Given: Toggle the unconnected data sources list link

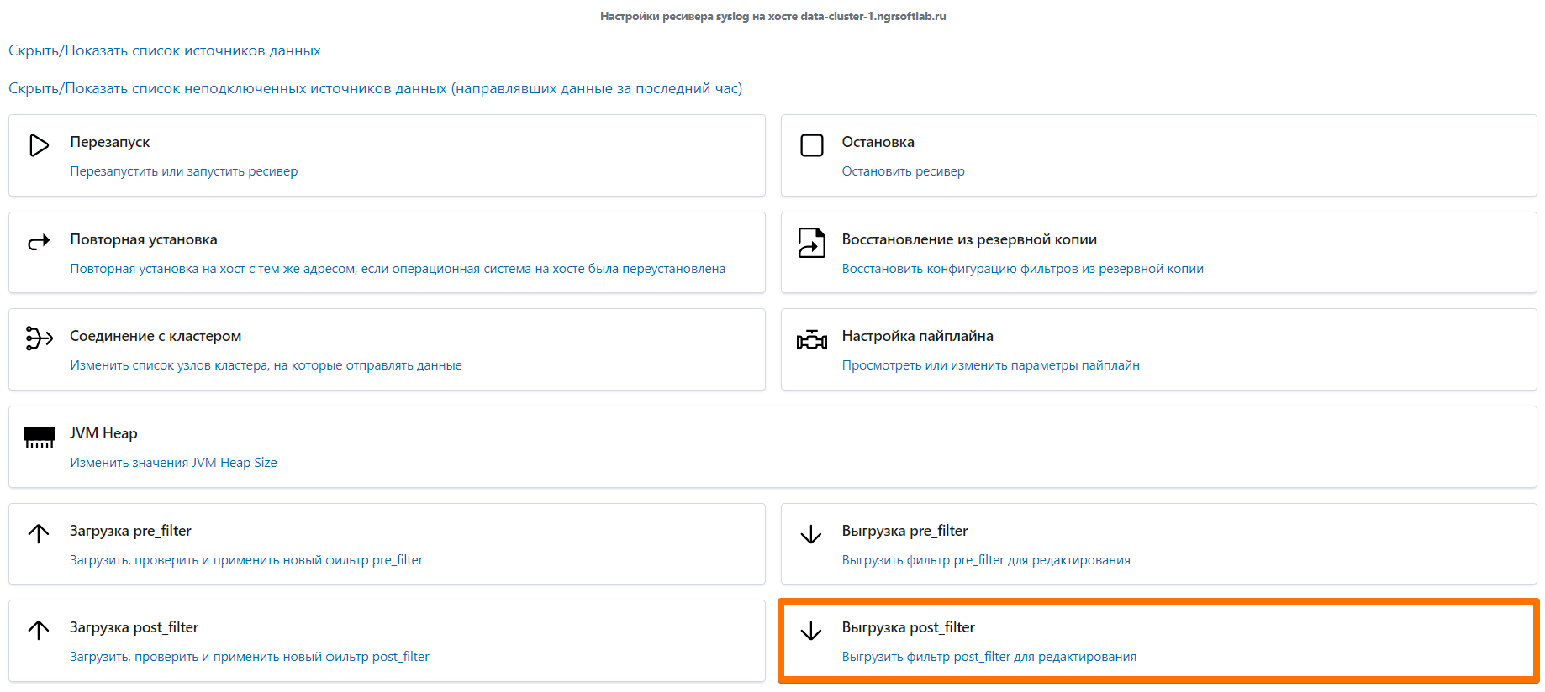Looking at the screenshot, I should [376, 88].
